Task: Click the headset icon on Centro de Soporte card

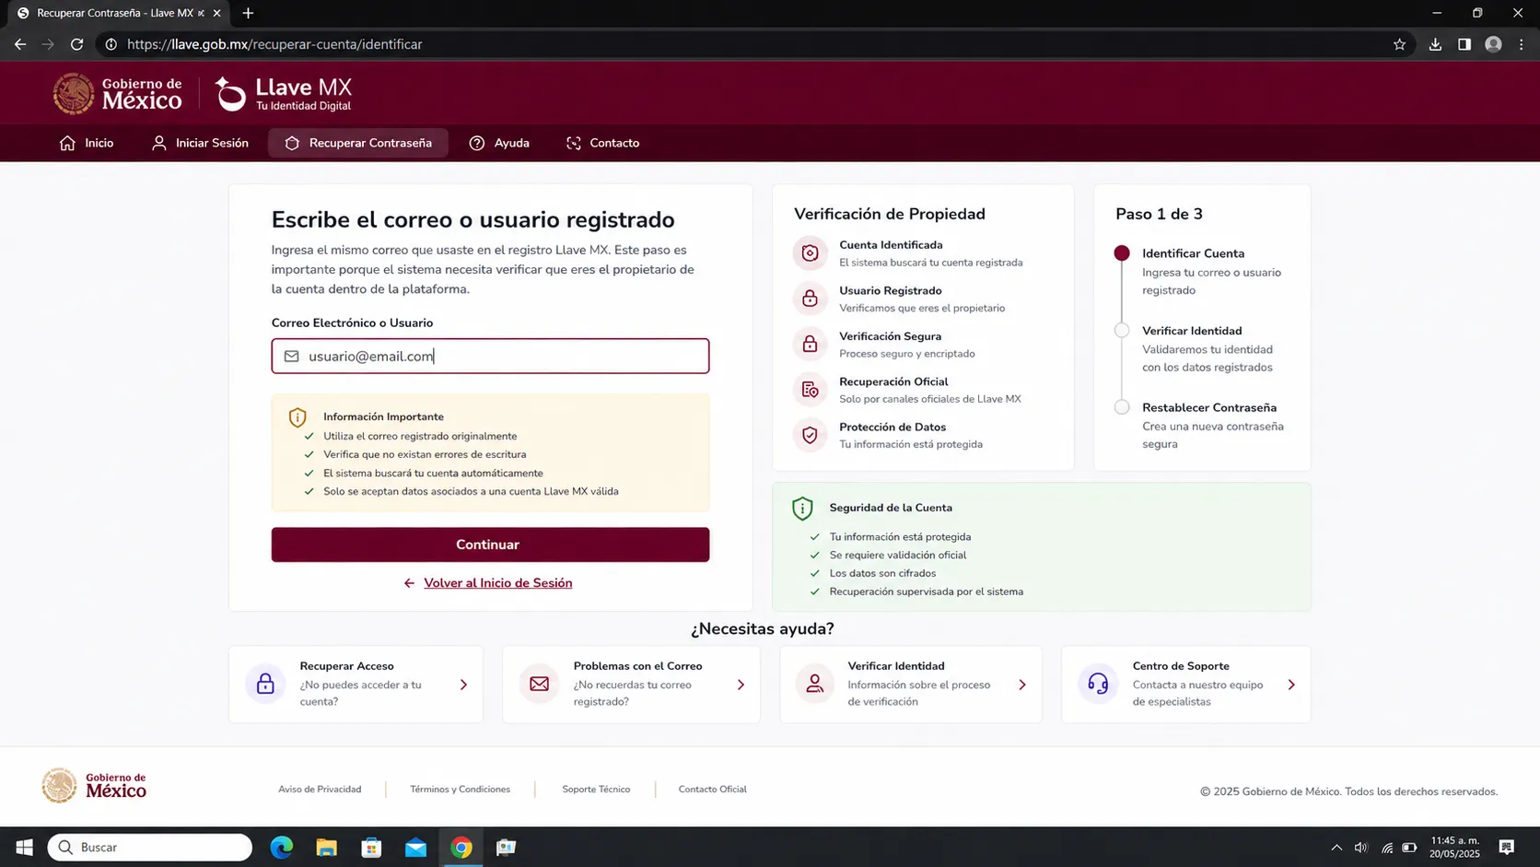Action: (x=1098, y=684)
